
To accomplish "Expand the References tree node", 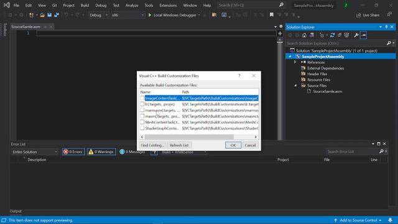I will [295, 62].
